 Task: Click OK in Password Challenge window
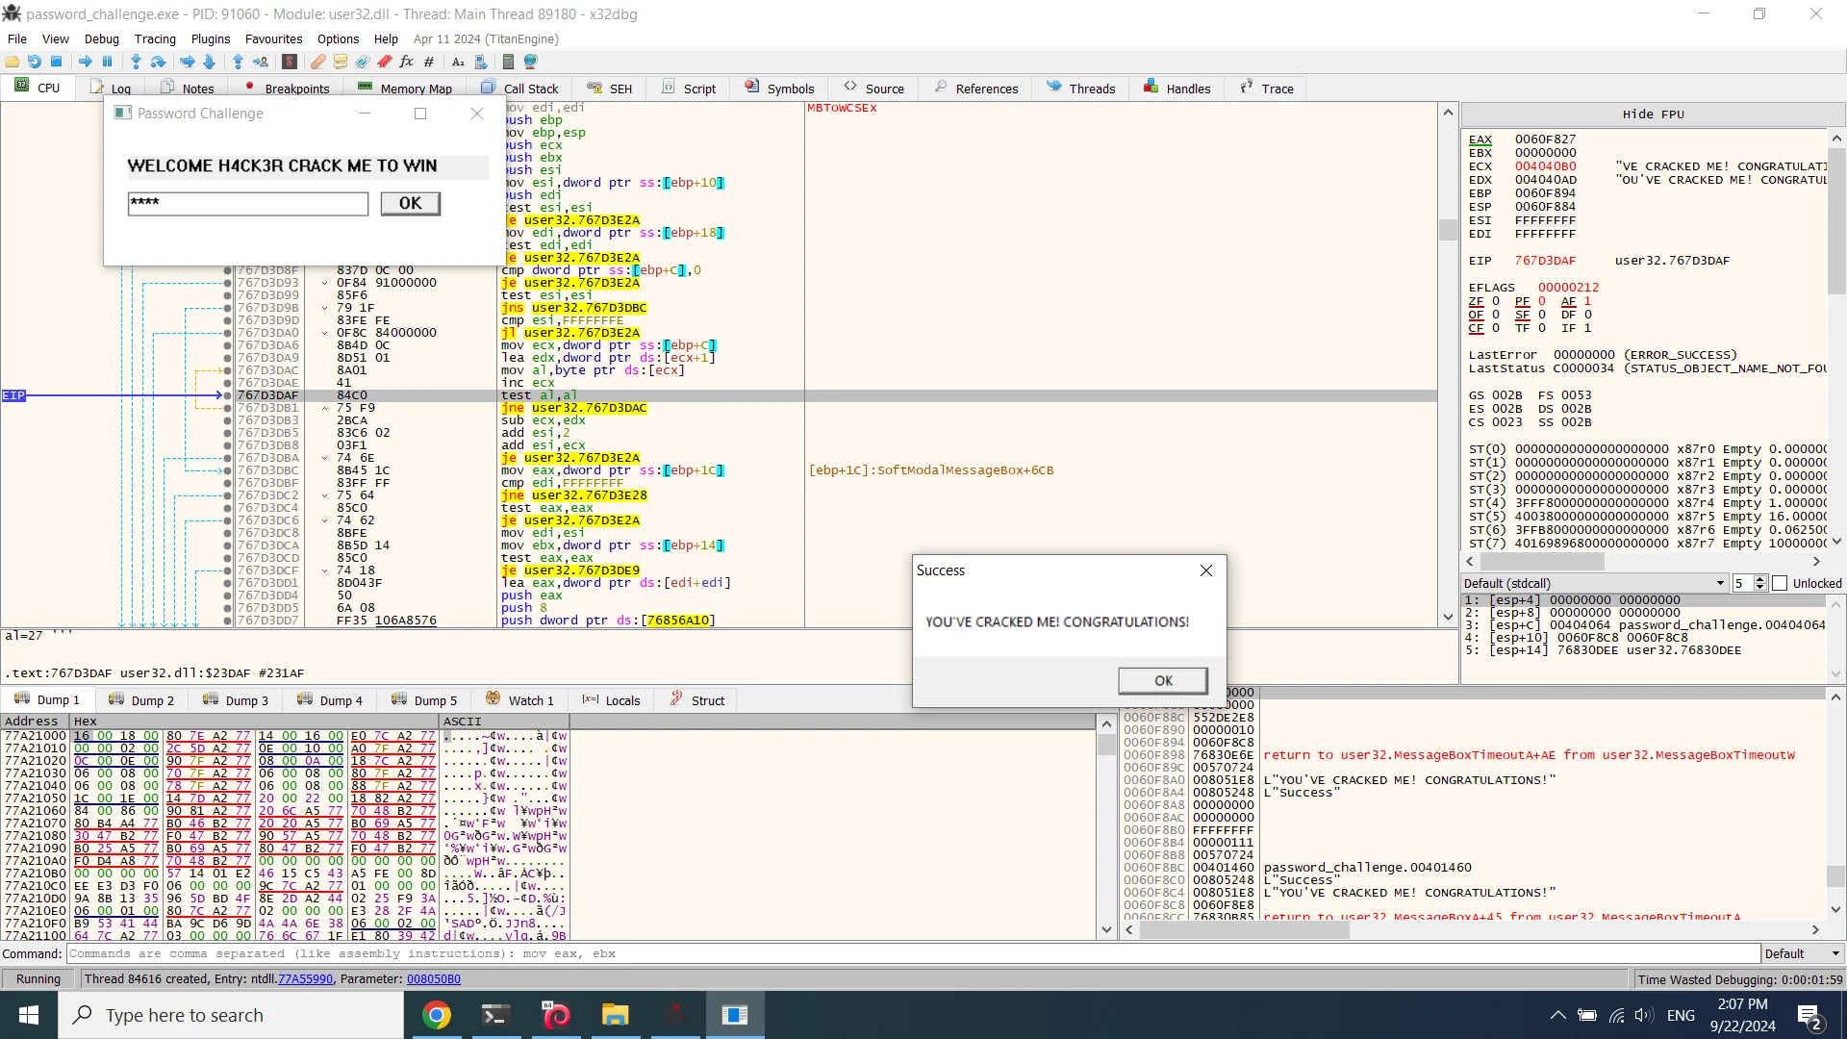click(x=410, y=203)
